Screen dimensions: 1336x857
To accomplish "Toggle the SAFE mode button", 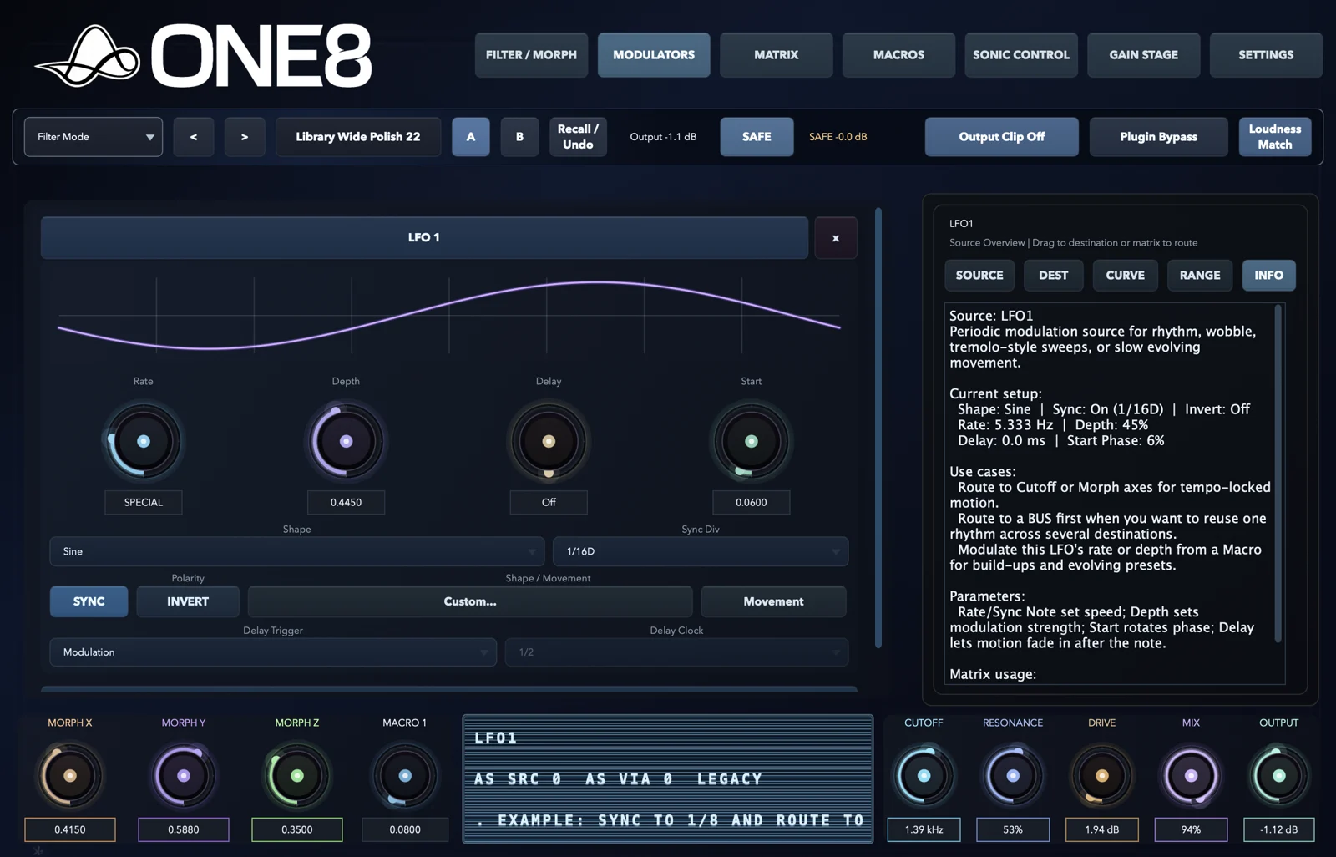I will (757, 137).
